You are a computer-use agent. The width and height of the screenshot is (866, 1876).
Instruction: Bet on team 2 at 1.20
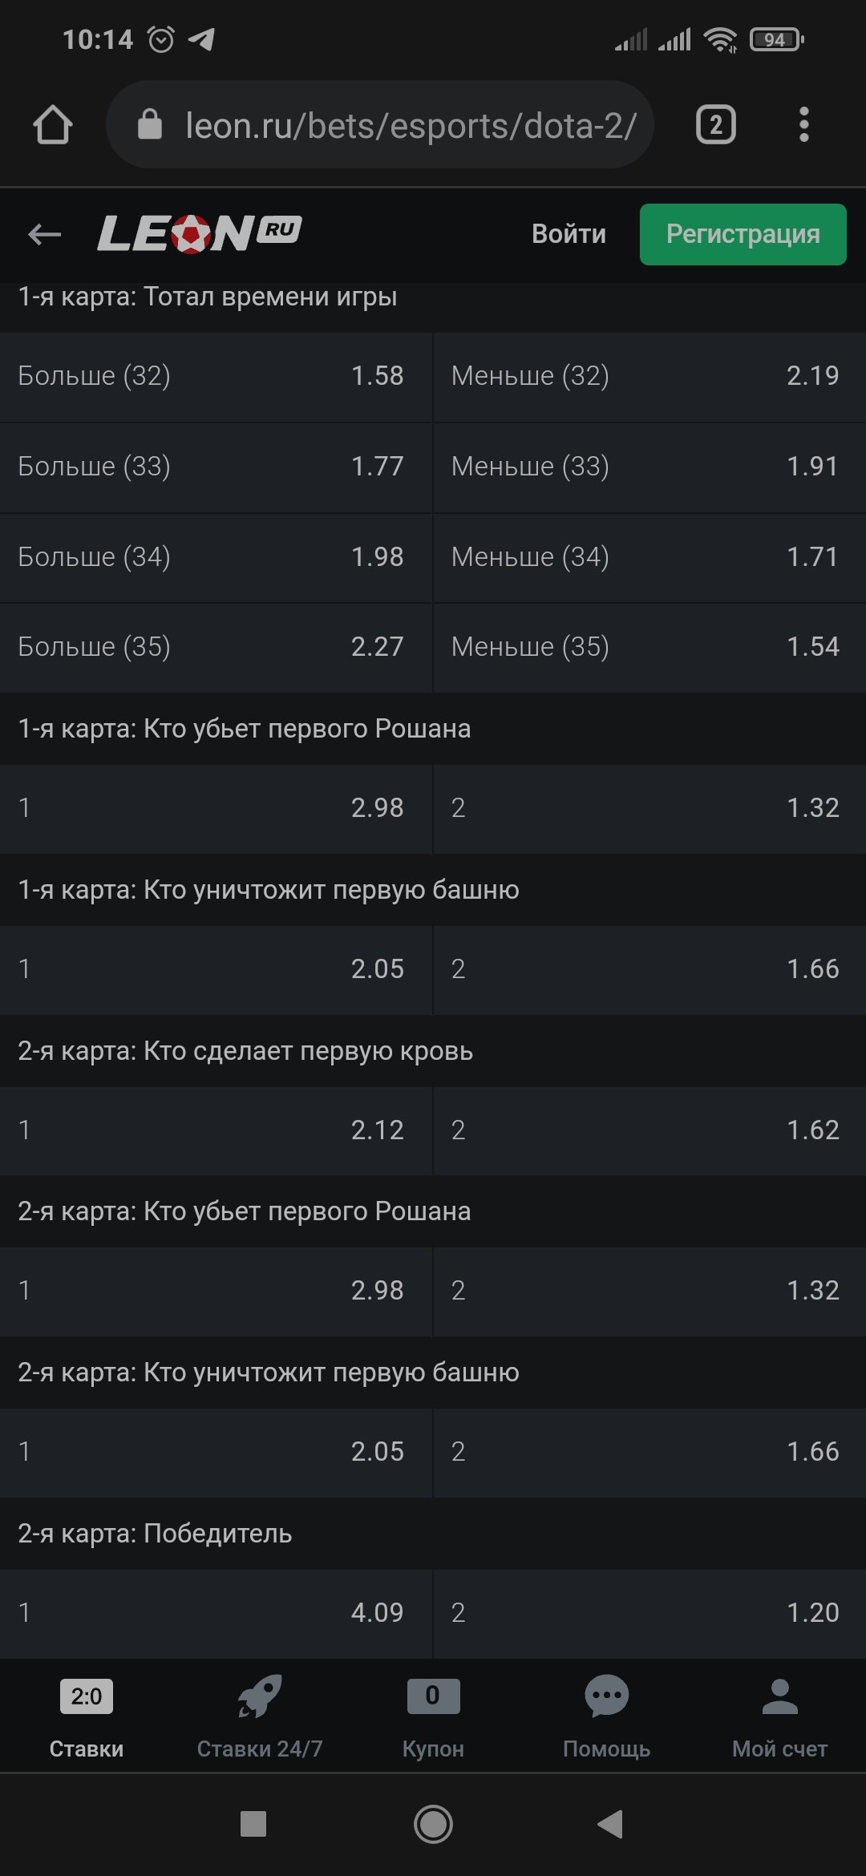tap(649, 1612)
